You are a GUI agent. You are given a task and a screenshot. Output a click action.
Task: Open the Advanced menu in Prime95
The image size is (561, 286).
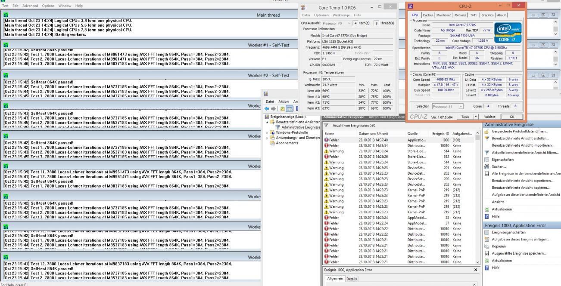pyautogui.click(x=30, y=6)
